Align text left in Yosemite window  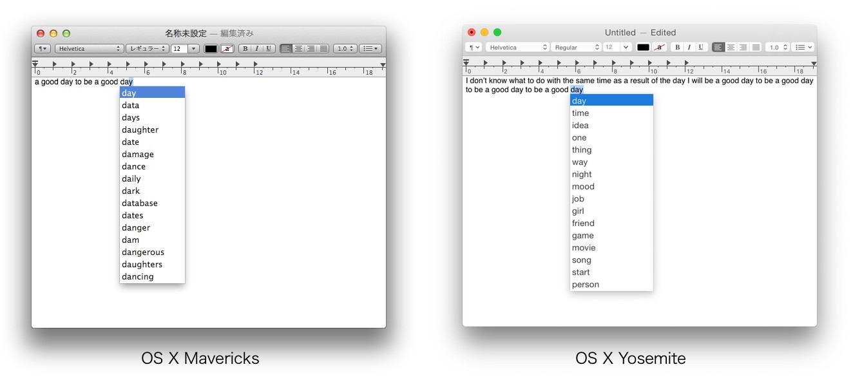click(718, 48)
